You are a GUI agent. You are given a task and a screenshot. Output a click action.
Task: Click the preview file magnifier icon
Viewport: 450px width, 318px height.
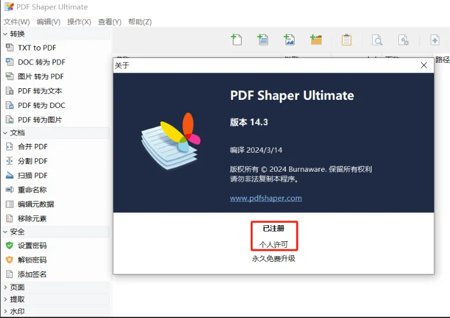(377, 40)
